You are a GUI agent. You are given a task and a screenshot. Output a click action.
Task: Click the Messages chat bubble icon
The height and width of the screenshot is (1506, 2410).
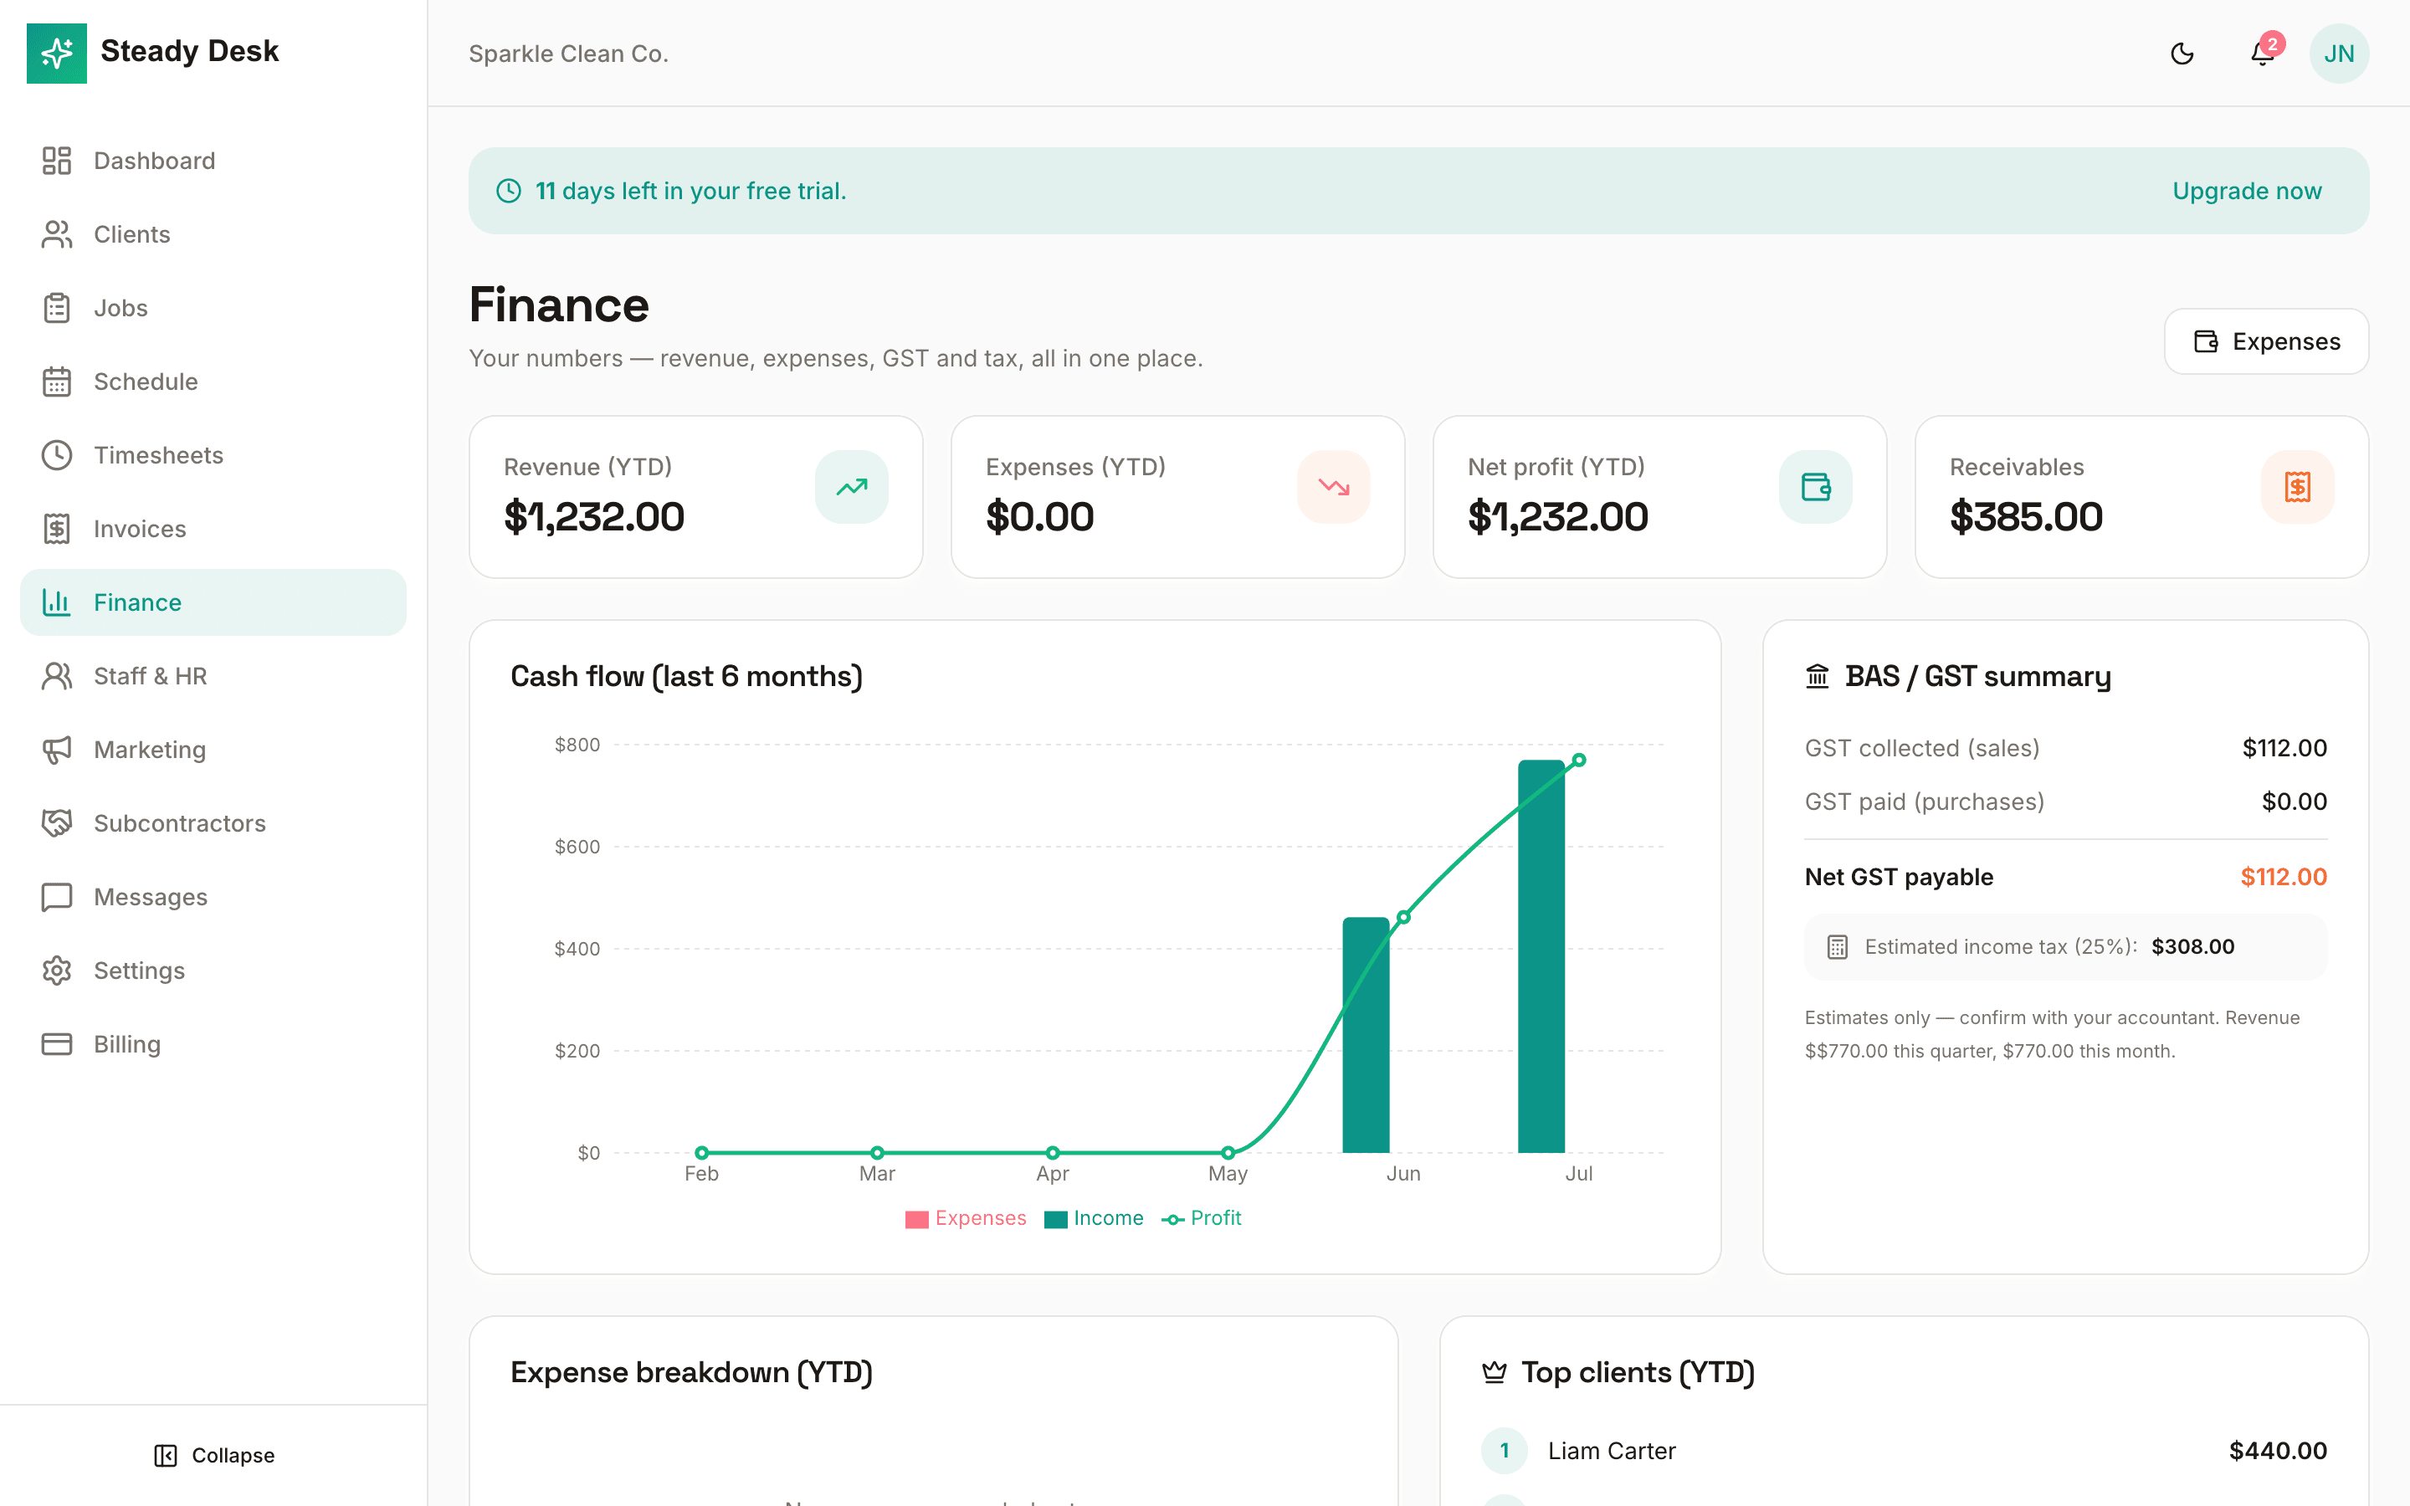point(57,898)
